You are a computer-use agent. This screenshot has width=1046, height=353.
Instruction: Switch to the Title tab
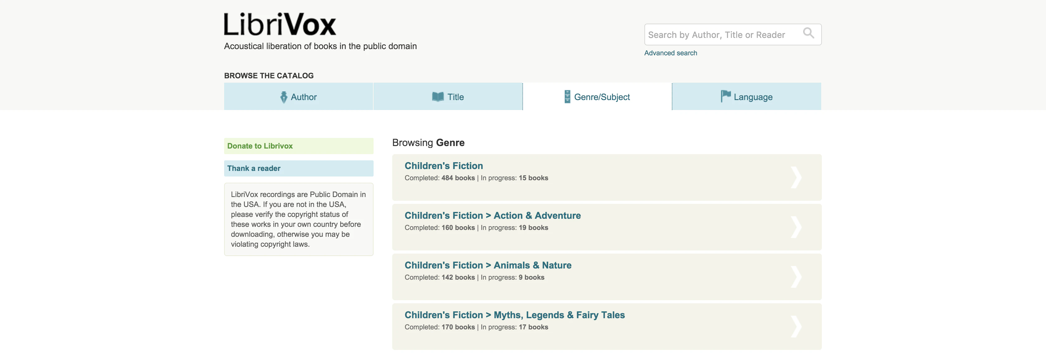coord(455,97)
